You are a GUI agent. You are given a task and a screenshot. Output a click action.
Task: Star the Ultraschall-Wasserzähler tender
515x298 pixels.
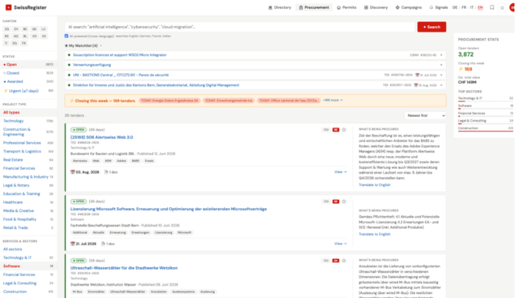point(344,260)
